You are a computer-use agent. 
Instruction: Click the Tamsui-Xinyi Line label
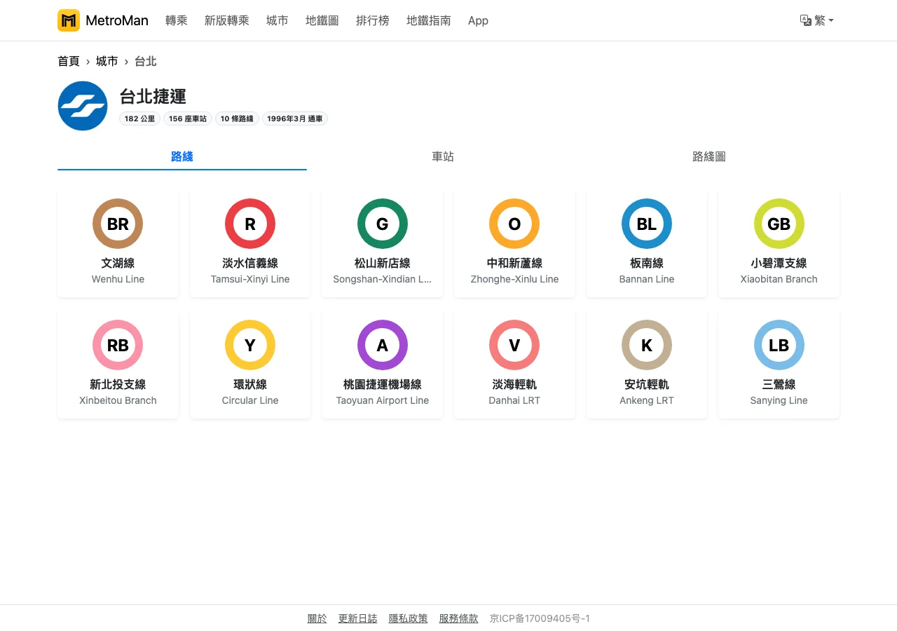click(250, 279)
